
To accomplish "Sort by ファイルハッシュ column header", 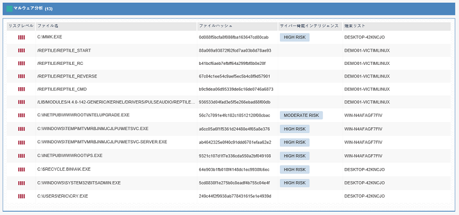I will click(x=238, y=26).
